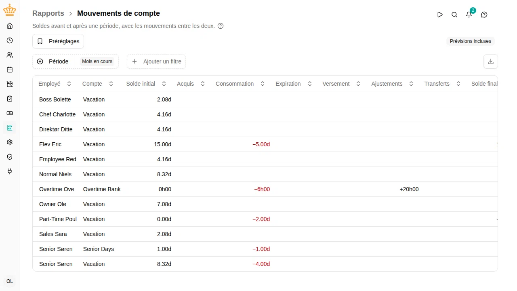Sort by the Solde initial column
Screen dimensions: 517x291
[146, 84]
